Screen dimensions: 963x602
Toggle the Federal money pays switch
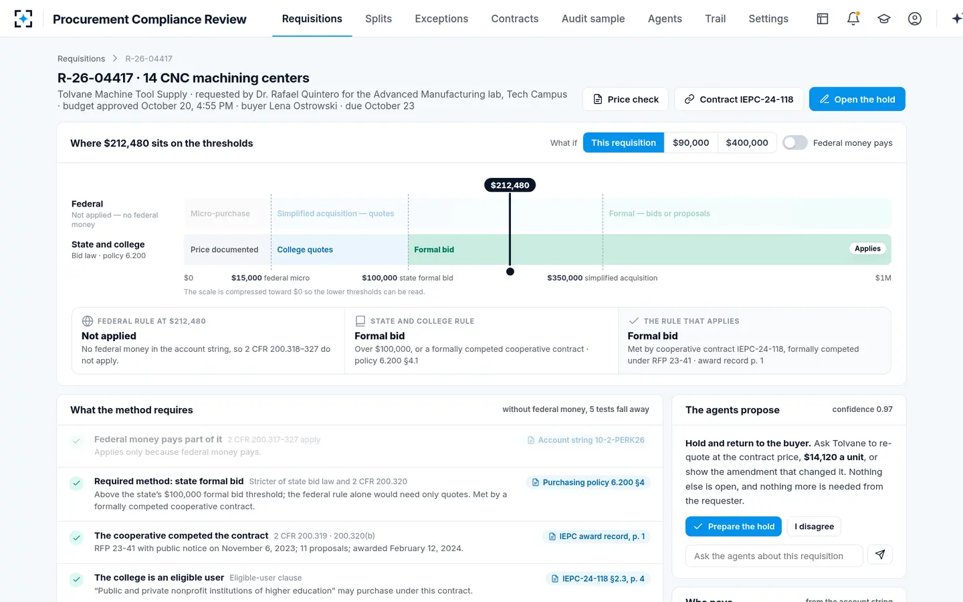[795, 142]
